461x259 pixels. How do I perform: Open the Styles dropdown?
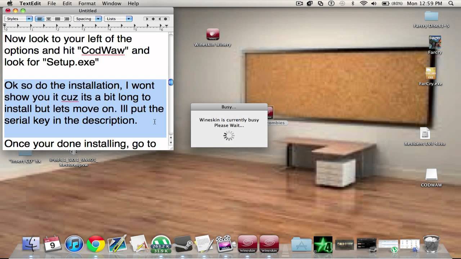(x=18, y=19)
